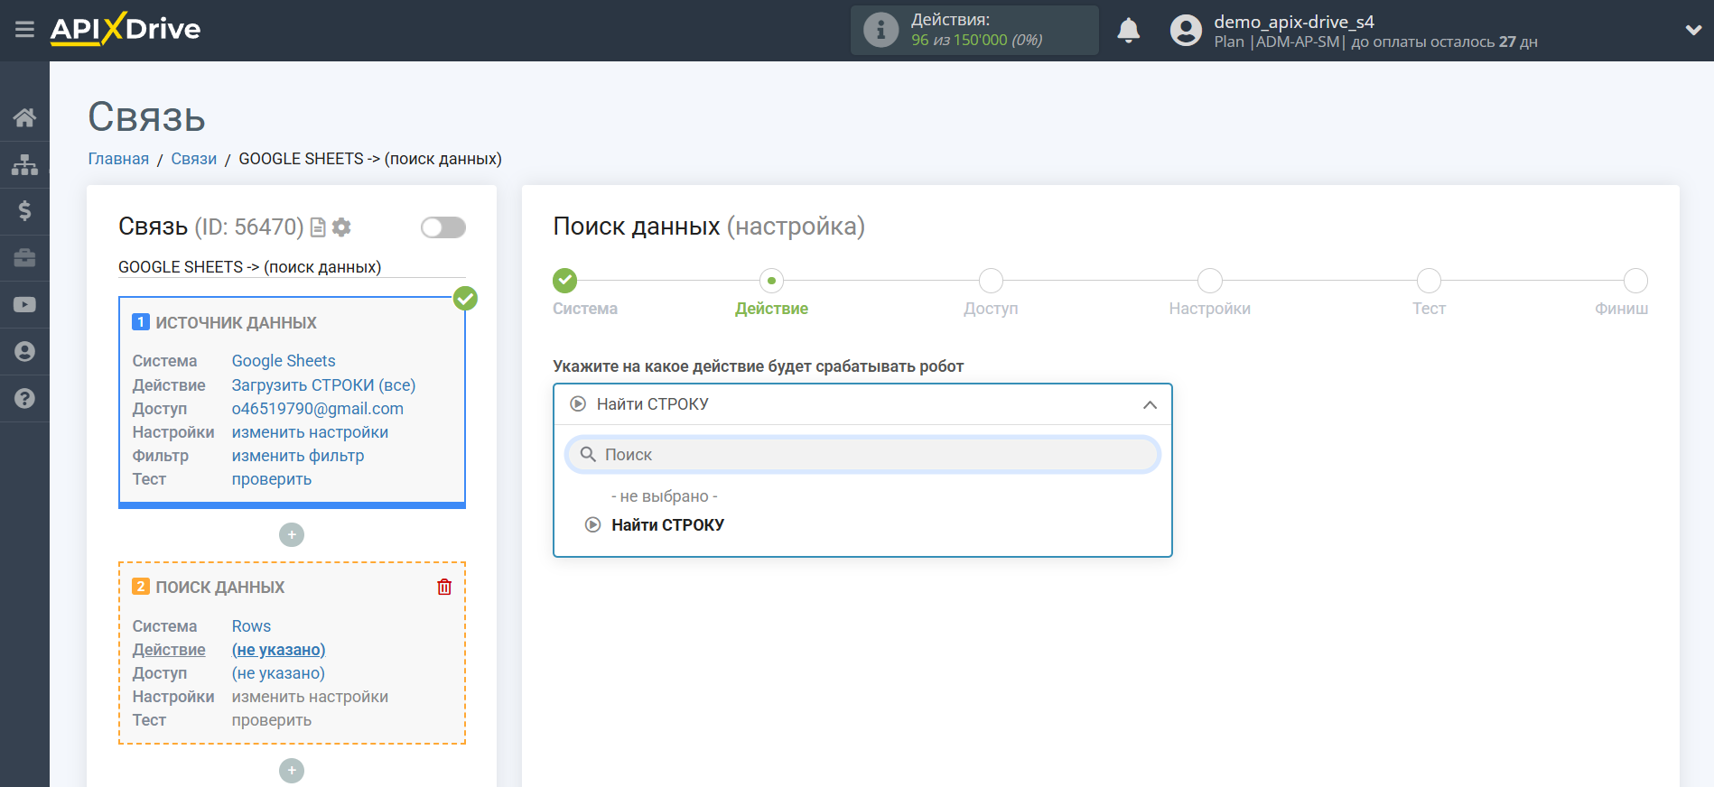The image size is (1714, 787).
Task: Click the 'Связи' breadcrumb link
Action: 193,159
